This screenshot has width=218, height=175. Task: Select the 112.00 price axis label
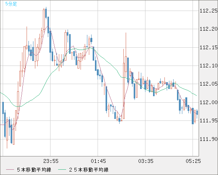(x=209, y=103)
